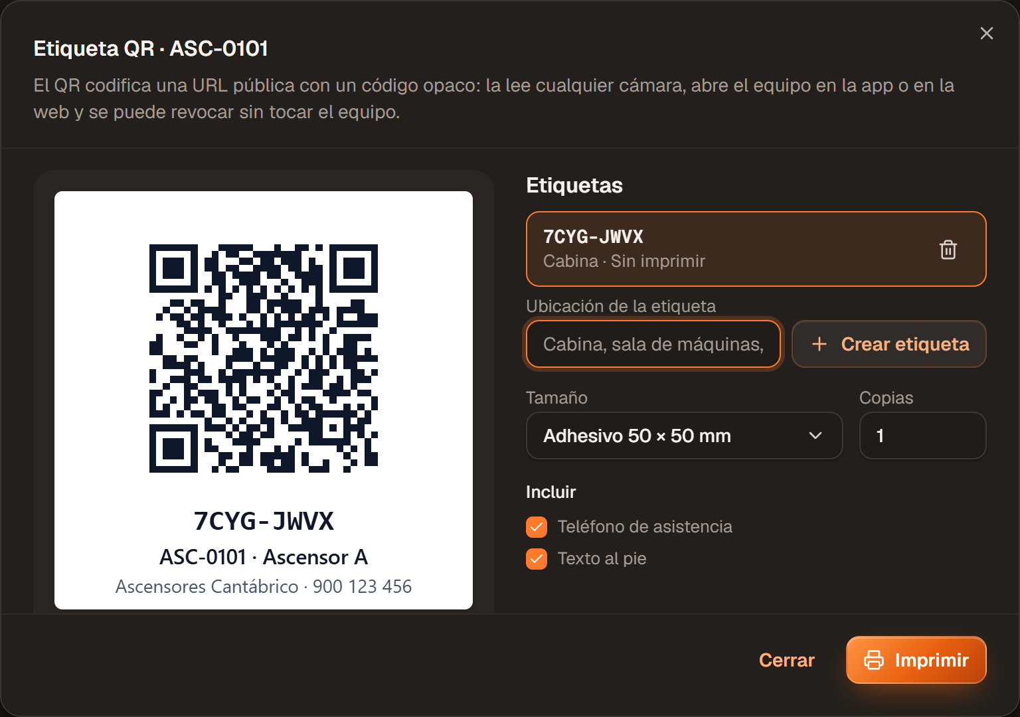Viewport: 1020px width, 717px height.
Task: Delete the 7CYG-JWVX label with trash icon
Action: pos(948,250)
